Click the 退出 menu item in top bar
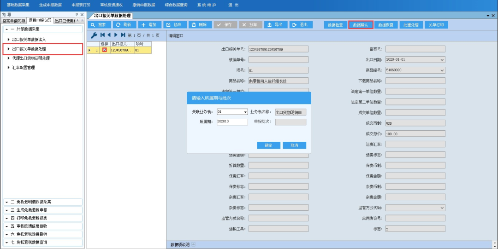This screenshot has height=249, width=498. [x=233, y=5]
